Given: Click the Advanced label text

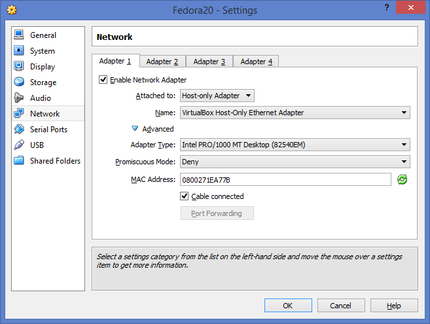Looking at the screenshot, I should 158,129.
